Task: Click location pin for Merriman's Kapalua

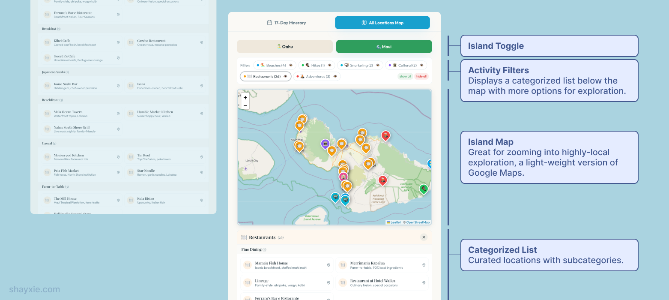Action: [x=424, y=265]
